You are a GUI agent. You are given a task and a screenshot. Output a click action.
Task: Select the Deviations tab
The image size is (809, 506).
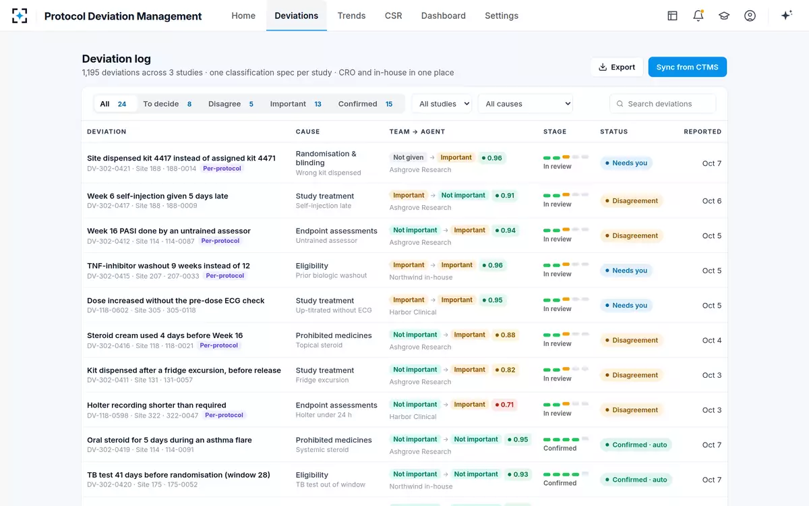[x=296, y=16]
